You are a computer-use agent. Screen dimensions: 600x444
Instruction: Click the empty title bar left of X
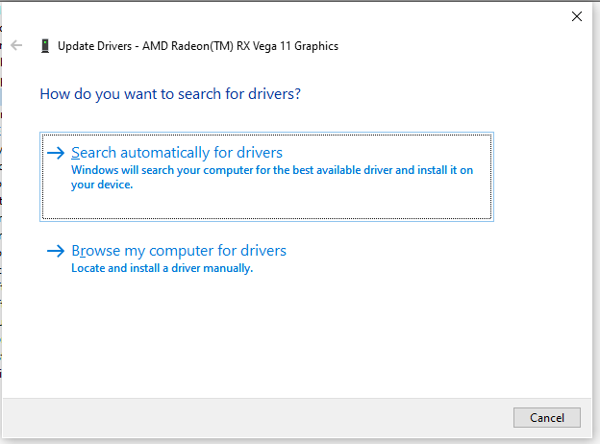[x=385, y=16]
